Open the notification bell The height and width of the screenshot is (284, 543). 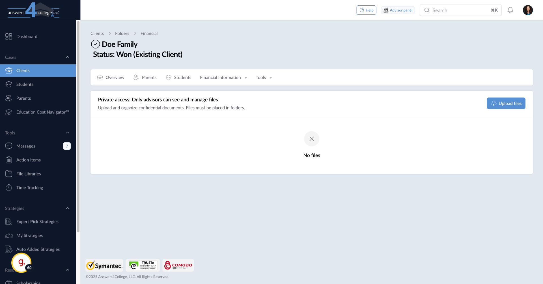[510, 10]
